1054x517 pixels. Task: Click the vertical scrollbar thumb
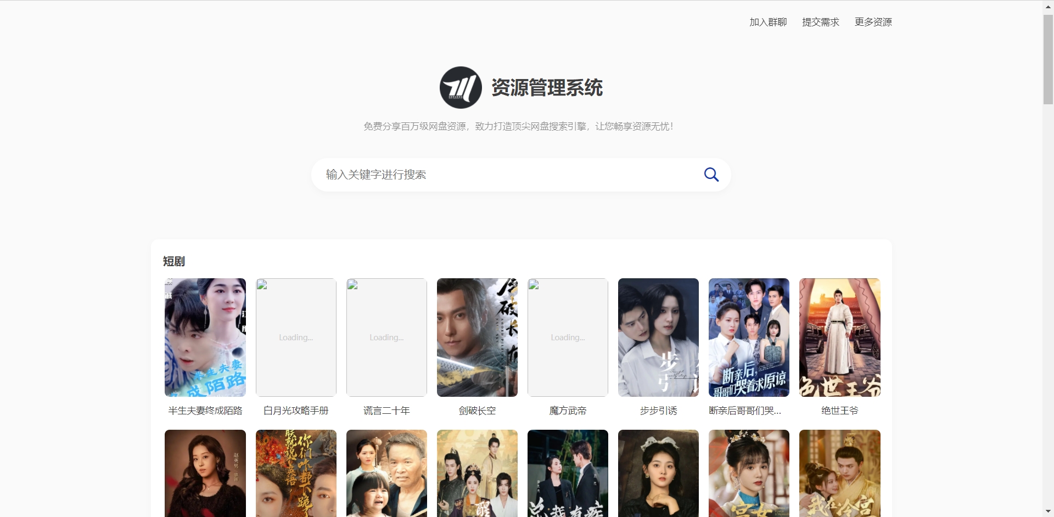(x=1048, y=59)
